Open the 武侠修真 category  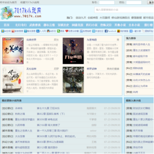[x=35, y=25]
